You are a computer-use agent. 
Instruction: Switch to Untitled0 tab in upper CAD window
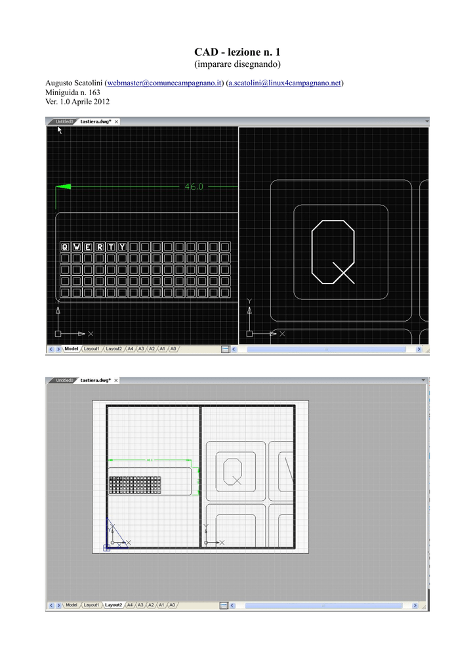point(64,121)
